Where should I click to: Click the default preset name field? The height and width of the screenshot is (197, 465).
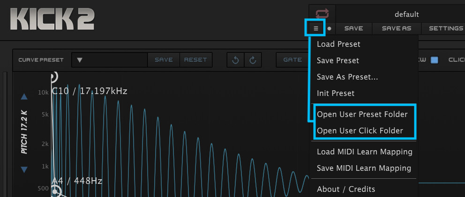401,14
